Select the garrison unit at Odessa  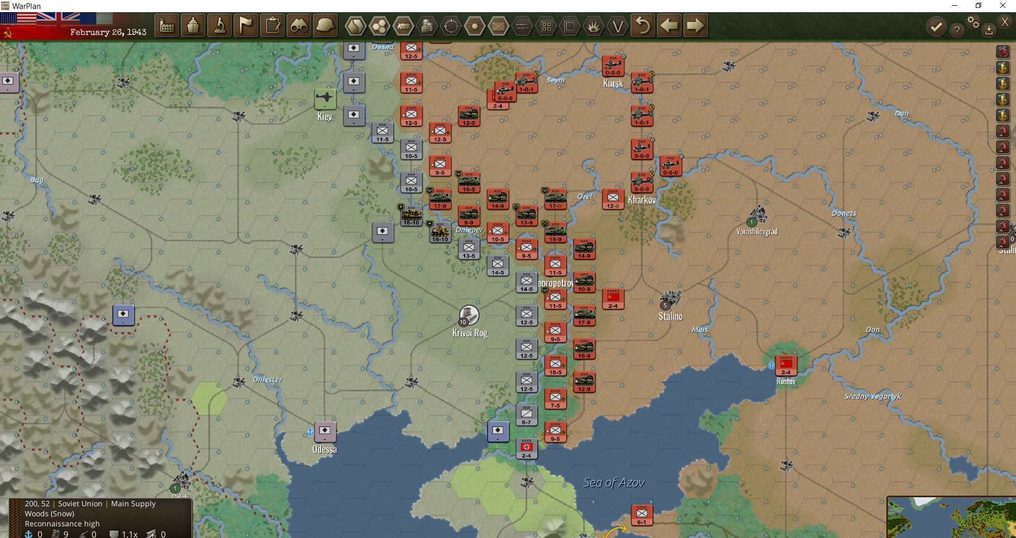[325, 432]
